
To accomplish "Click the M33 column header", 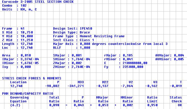I will tap(81, 82).
